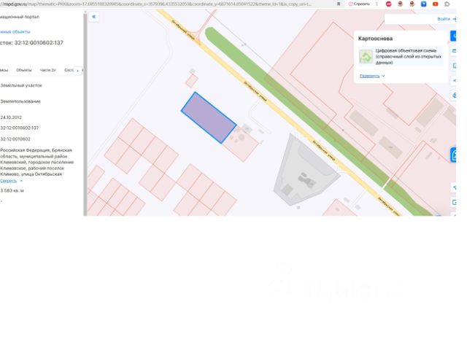
Task: Click the 'Картооснова' panel heading
Action: [x=375, y=39]
